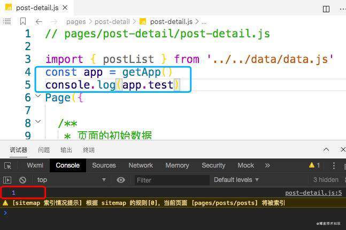Click the warning count indicator

pyautogui.click(x=314, y=165)
